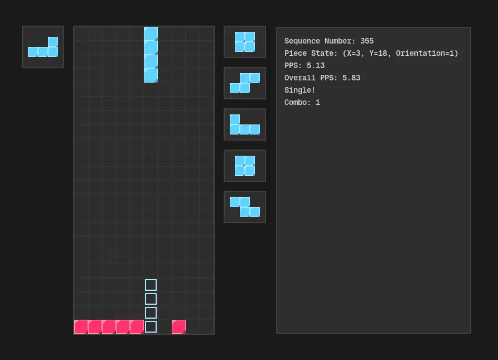Click the Sequence Number: 355 text

[329, 41]
